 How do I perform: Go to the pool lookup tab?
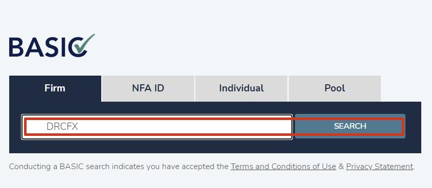[x=335, y=88]
